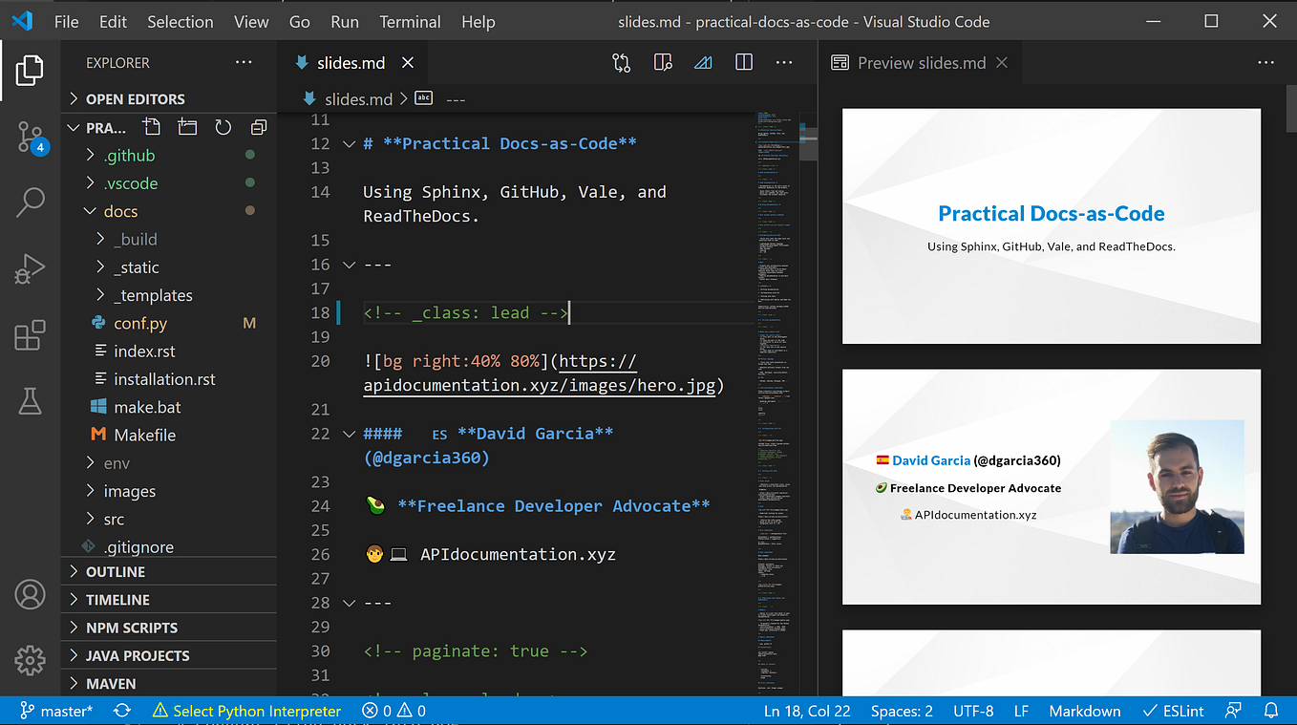Create a new file in the explorer

149,126
